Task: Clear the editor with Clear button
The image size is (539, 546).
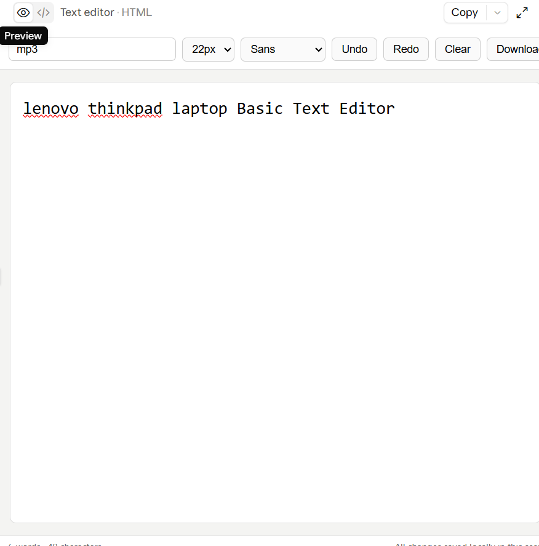Action: point(458,49)
